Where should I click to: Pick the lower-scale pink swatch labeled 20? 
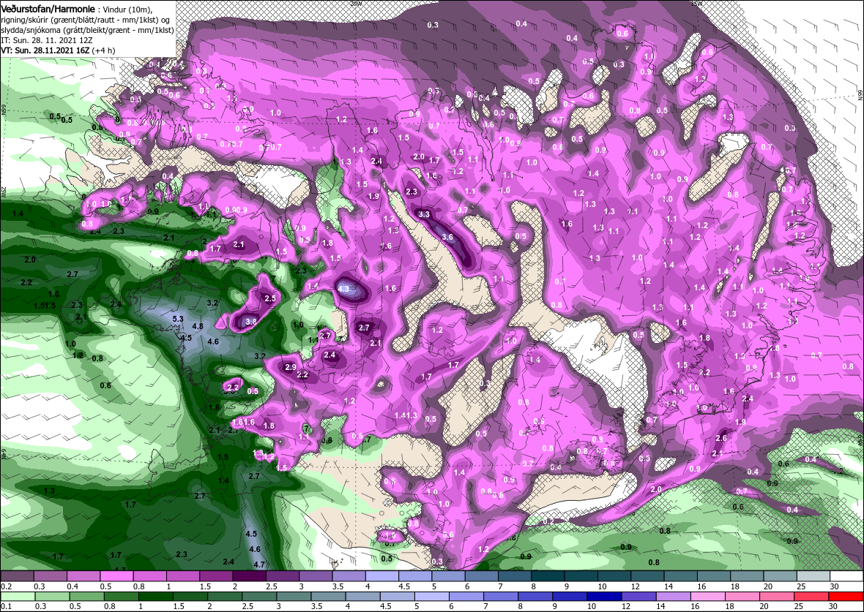[777, 597]
